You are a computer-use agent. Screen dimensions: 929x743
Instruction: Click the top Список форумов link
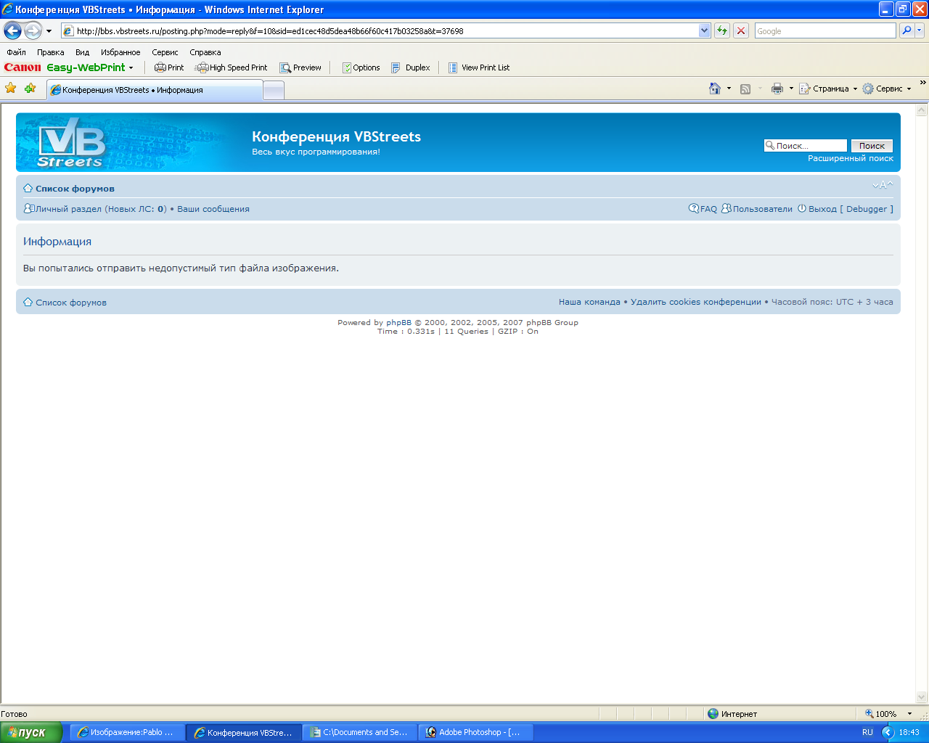[75, 189]
